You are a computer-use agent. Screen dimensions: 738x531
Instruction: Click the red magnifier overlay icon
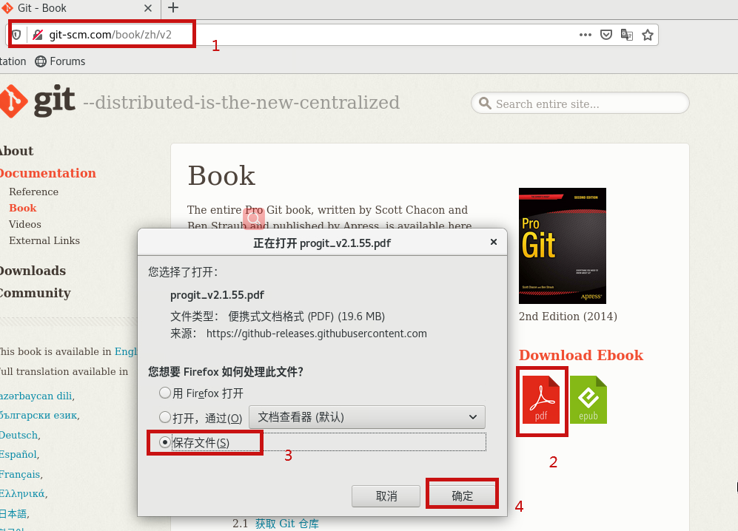tap(254, 219)
